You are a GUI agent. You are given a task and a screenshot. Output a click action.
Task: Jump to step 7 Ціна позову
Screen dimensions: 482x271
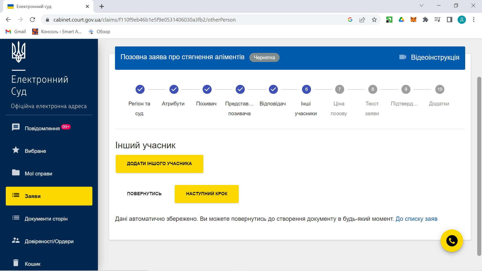click(x=339, y=89)
